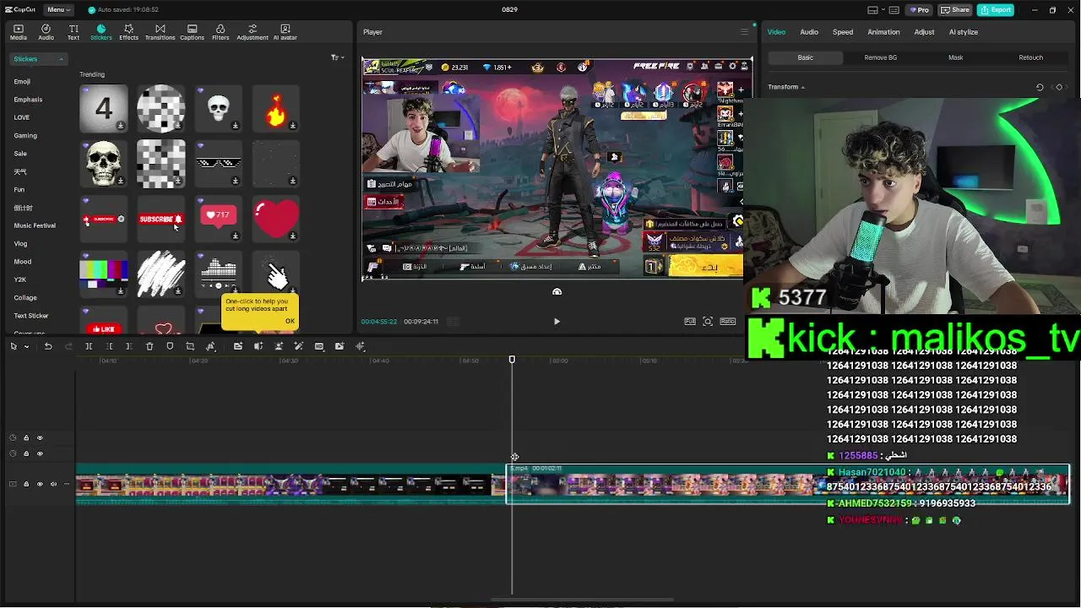The image size is (1081, 608).
Task: Toggle the clock icon on second overlay track
Action: click(13, 453)
